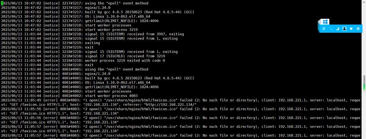Image resolution: width=366 pixels, height=139 pixels.
Task: Toggle the punctuation mode button on IME bar
Action: click(331, 29)
